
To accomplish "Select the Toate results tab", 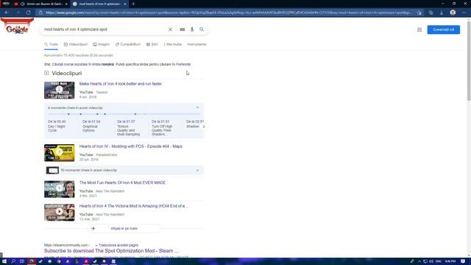I will (51, 44).
